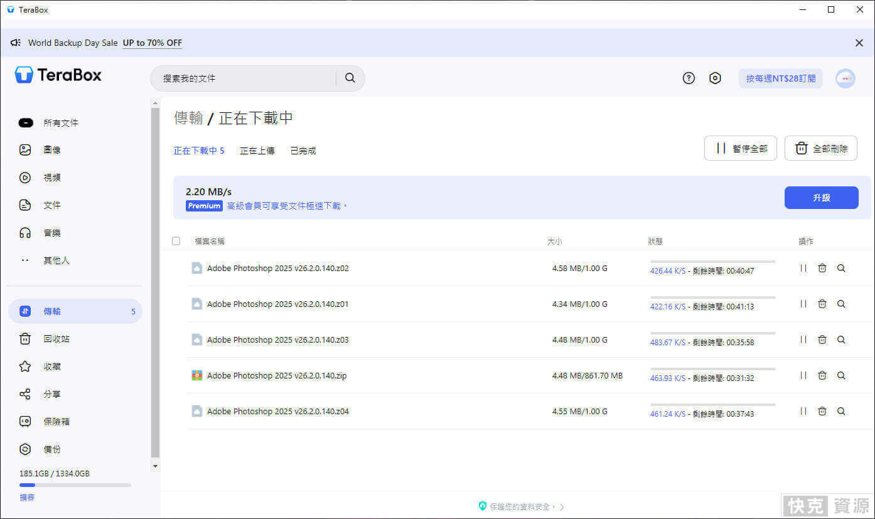Click the announcement megaphone icon
875x519 pixels.
coord(16,43)
